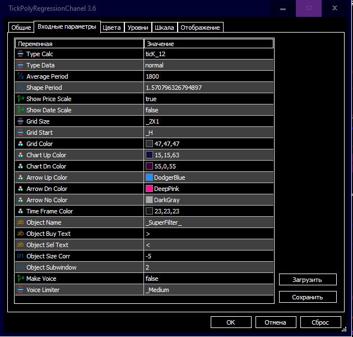The width and height of the screenshot is (353, 337).
Task: Click the Object Sel Text string icon
Action: click(x=21, y=245)
